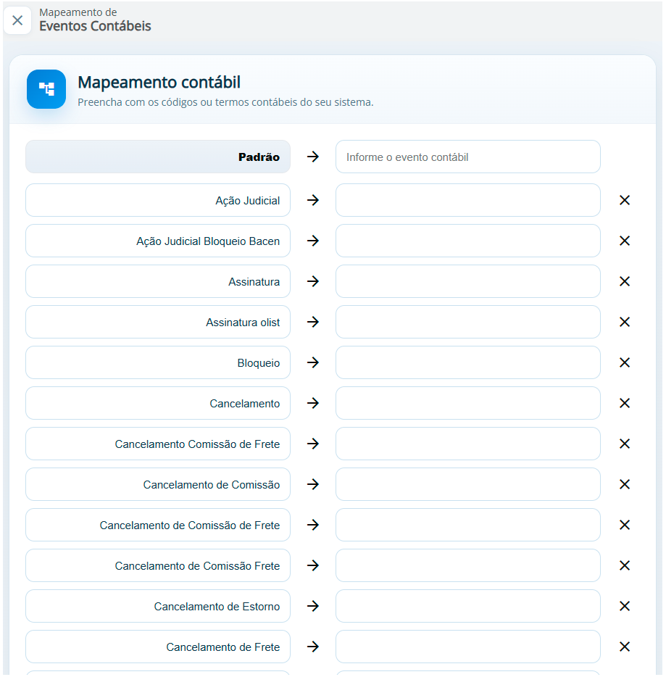Remove the Cancelamento mapping row
666x677 pixels.
pyautogui.click(x=625, y=403)
